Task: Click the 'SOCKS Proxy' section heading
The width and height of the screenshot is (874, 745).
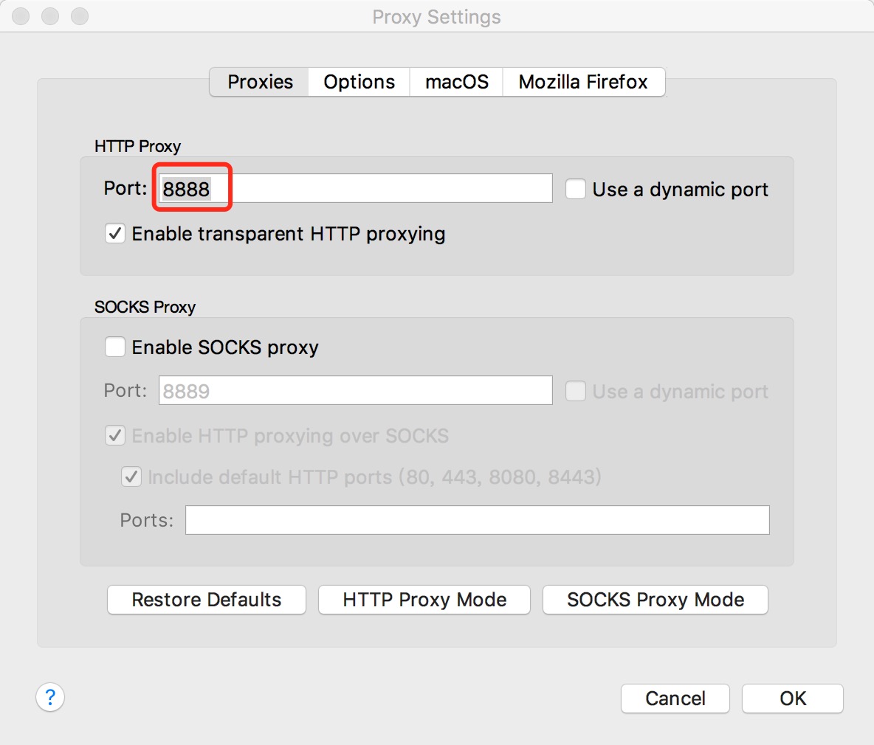Action: tap(145, 308)
